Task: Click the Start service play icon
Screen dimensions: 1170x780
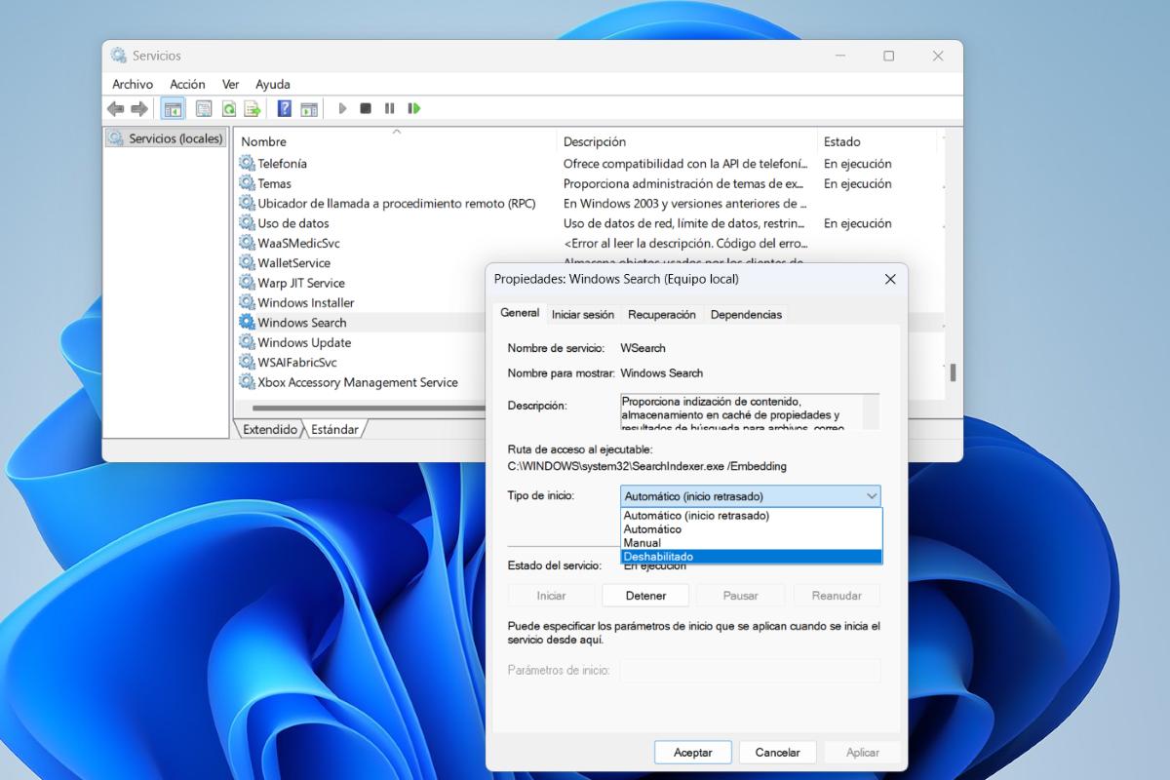Action: 342,108
